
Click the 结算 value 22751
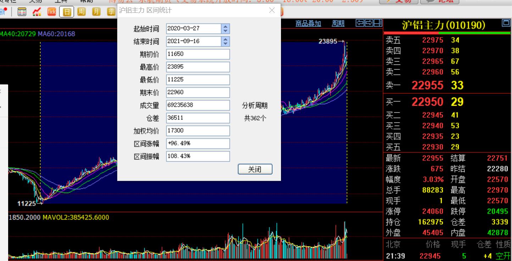(497, 158)
